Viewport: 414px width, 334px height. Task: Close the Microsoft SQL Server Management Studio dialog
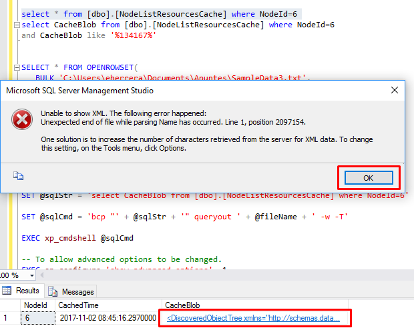click(x=395, y=90)
